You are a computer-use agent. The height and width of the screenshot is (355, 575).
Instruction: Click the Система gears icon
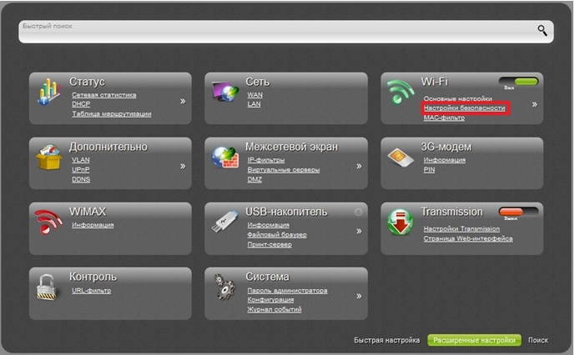[225, 287]
